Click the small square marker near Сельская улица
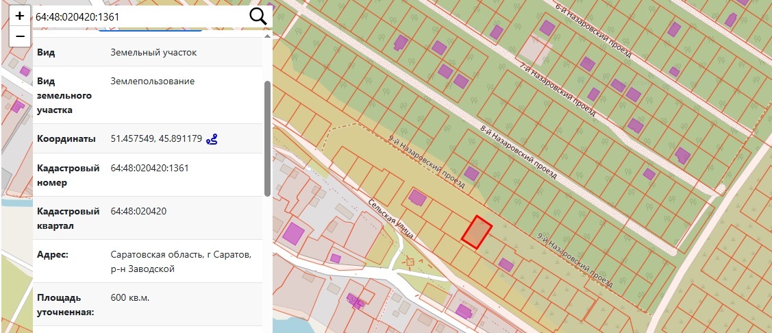Screen dimensions: 772x333 click(x=410, y=261)
